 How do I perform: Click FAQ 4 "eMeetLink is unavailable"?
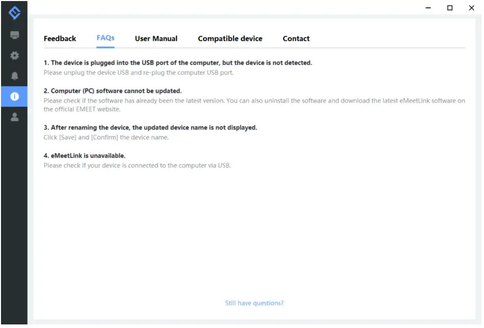[x=84, y=156]
